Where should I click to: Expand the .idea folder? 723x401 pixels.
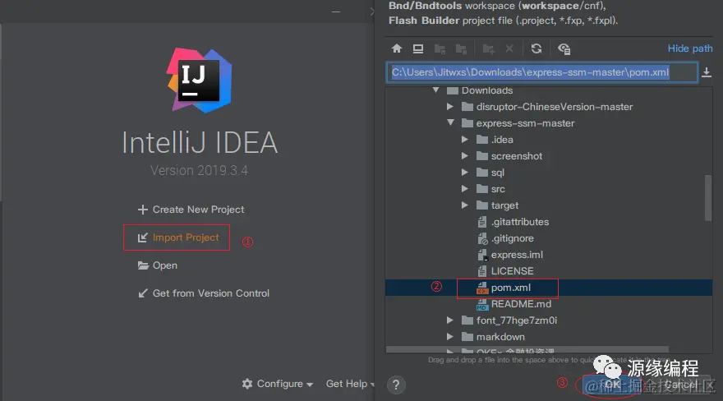[465, 140]
